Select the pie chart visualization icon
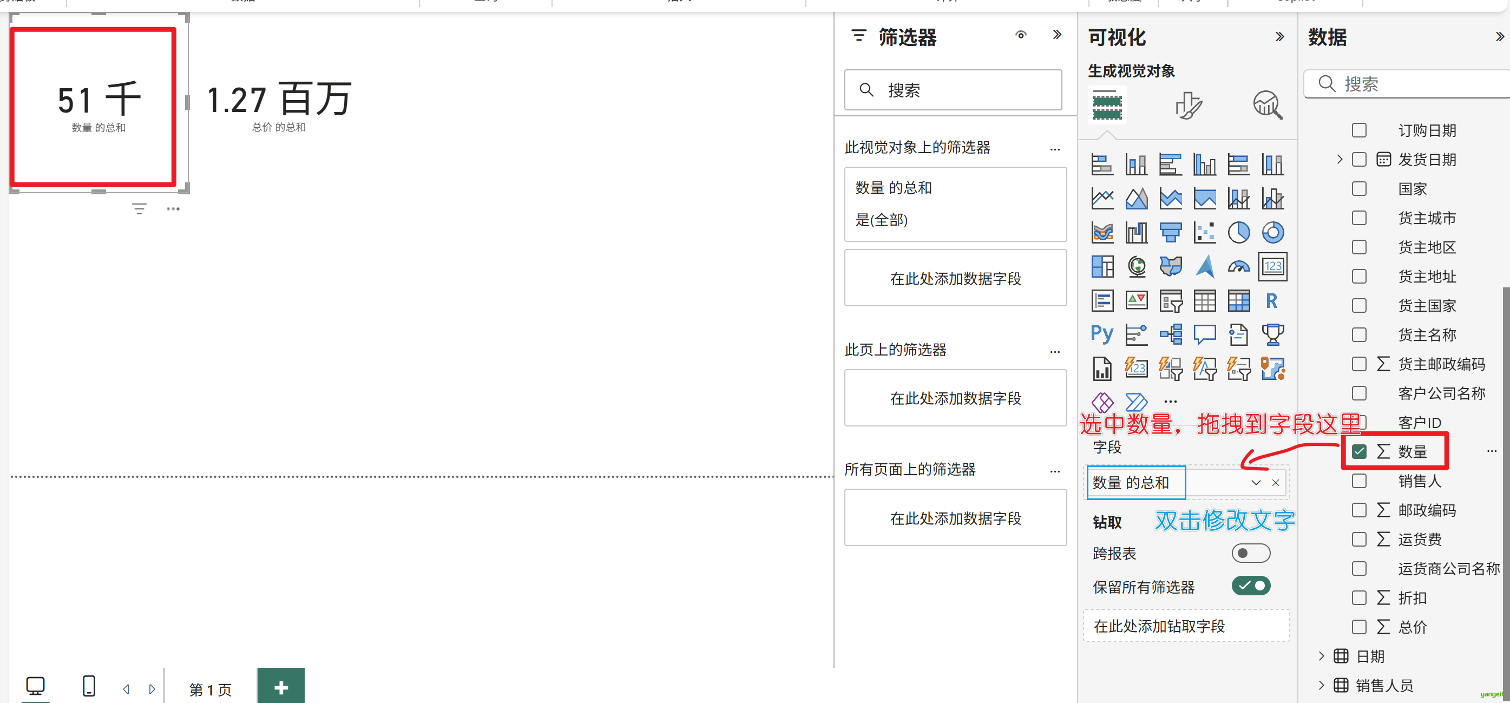Viewport: 1510px width, 703px height. [x=1238, y=233]
